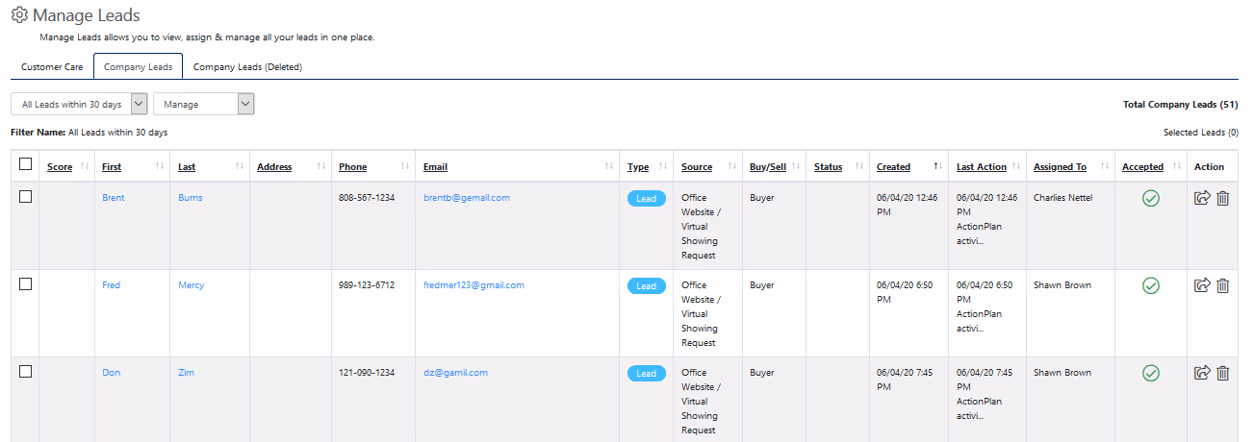Click sort arrows in Phone column

point(405,167)
